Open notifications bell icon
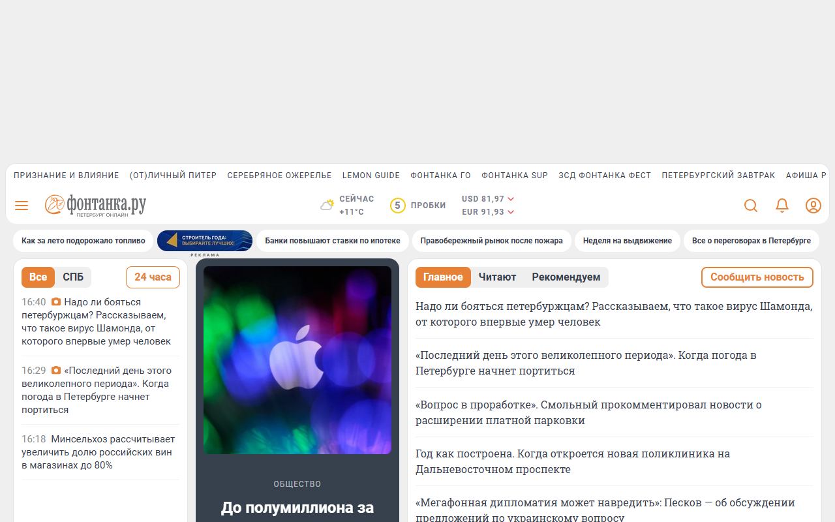 click(782, 206)
